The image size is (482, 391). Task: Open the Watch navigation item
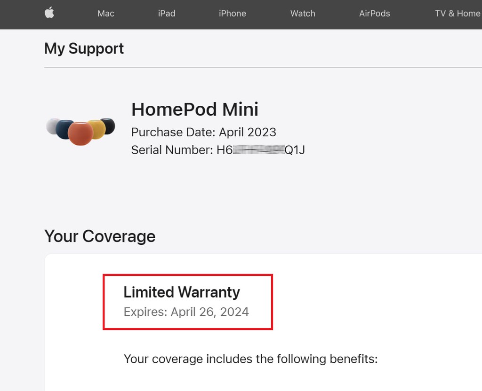pos(303,14)
